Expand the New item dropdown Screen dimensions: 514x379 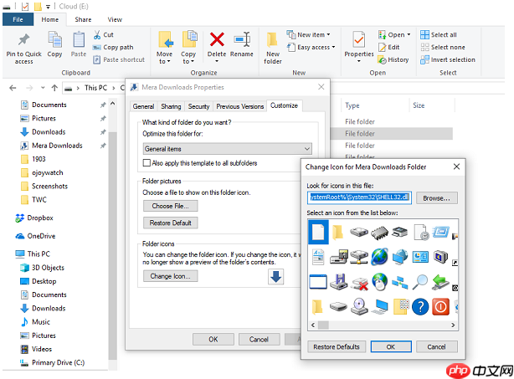(x=328, y=35)
